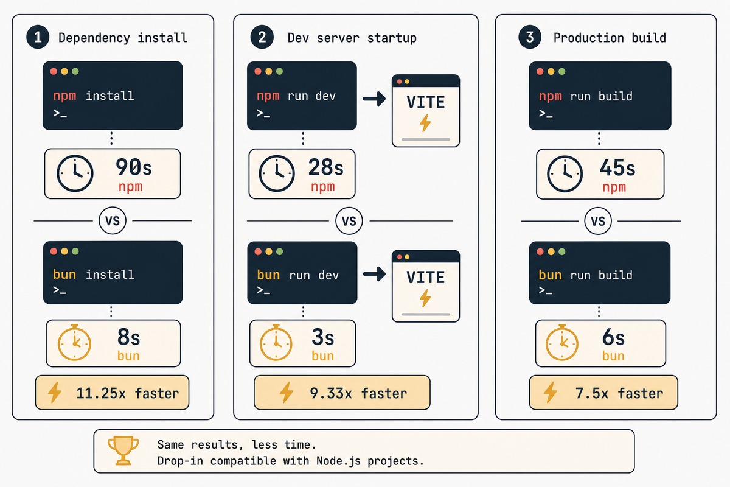730x487 pixels.
Task: Click the '7.5x faster' label
Action: point(619,393)
